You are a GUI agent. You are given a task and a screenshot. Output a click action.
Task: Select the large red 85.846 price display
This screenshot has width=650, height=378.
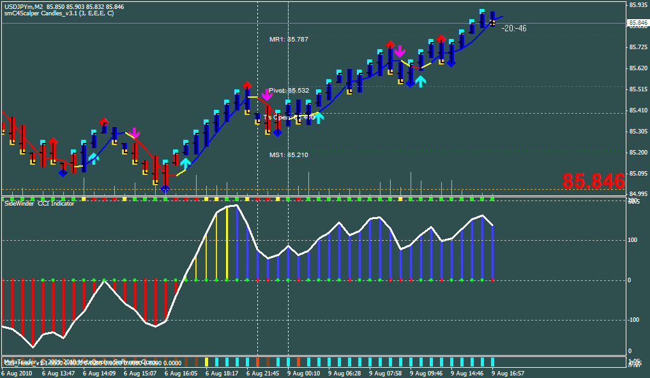(x=593, y=181)
